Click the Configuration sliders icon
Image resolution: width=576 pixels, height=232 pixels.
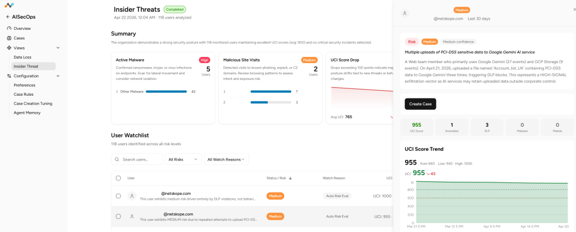[9, 76]
